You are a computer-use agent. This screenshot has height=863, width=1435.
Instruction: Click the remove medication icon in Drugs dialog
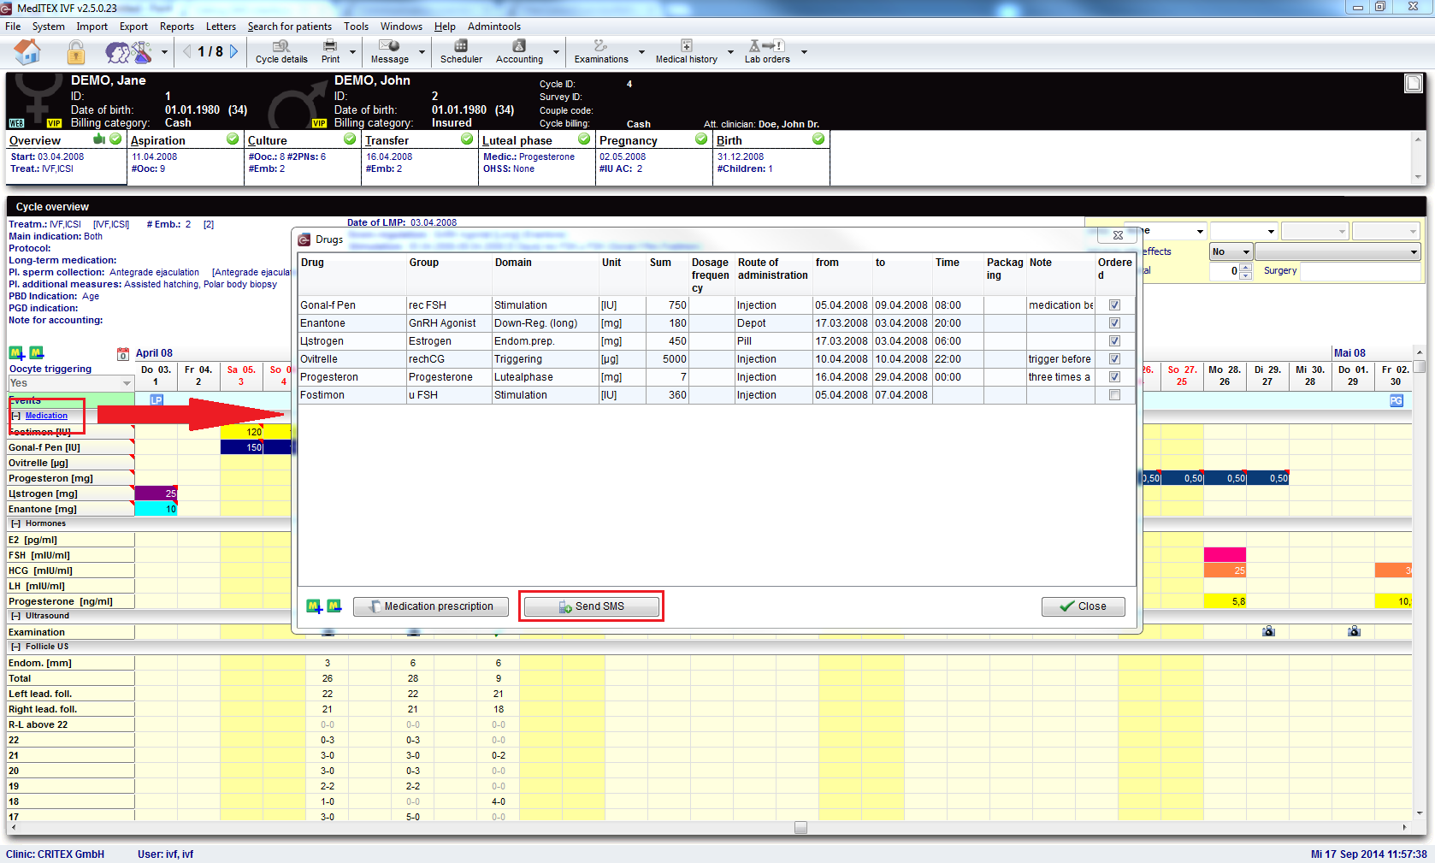[x=334, y=606]
